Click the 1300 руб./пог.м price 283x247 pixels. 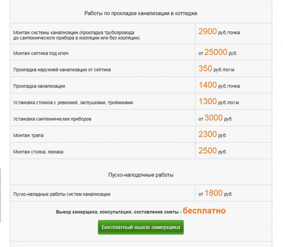click(219, 102)
